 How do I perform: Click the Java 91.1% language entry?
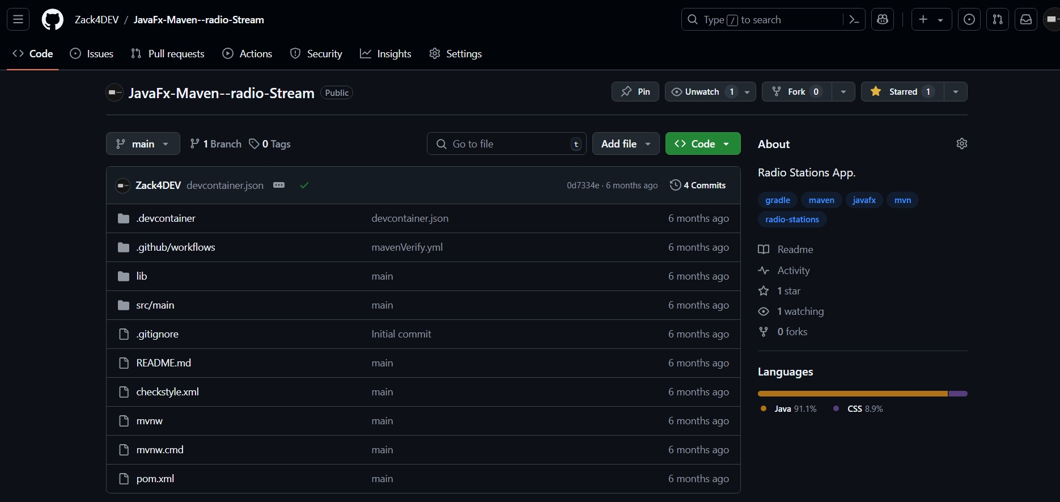788,408
